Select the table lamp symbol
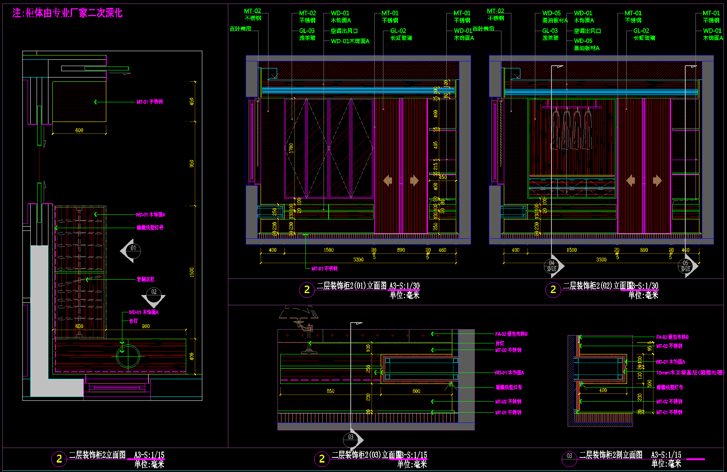727x472 pixels. tap(299, 315)
